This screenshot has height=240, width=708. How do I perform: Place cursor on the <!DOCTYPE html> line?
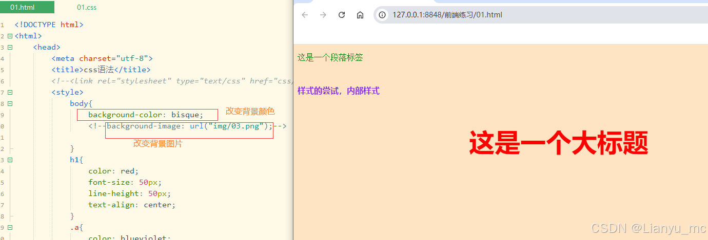tap(49, 24)
